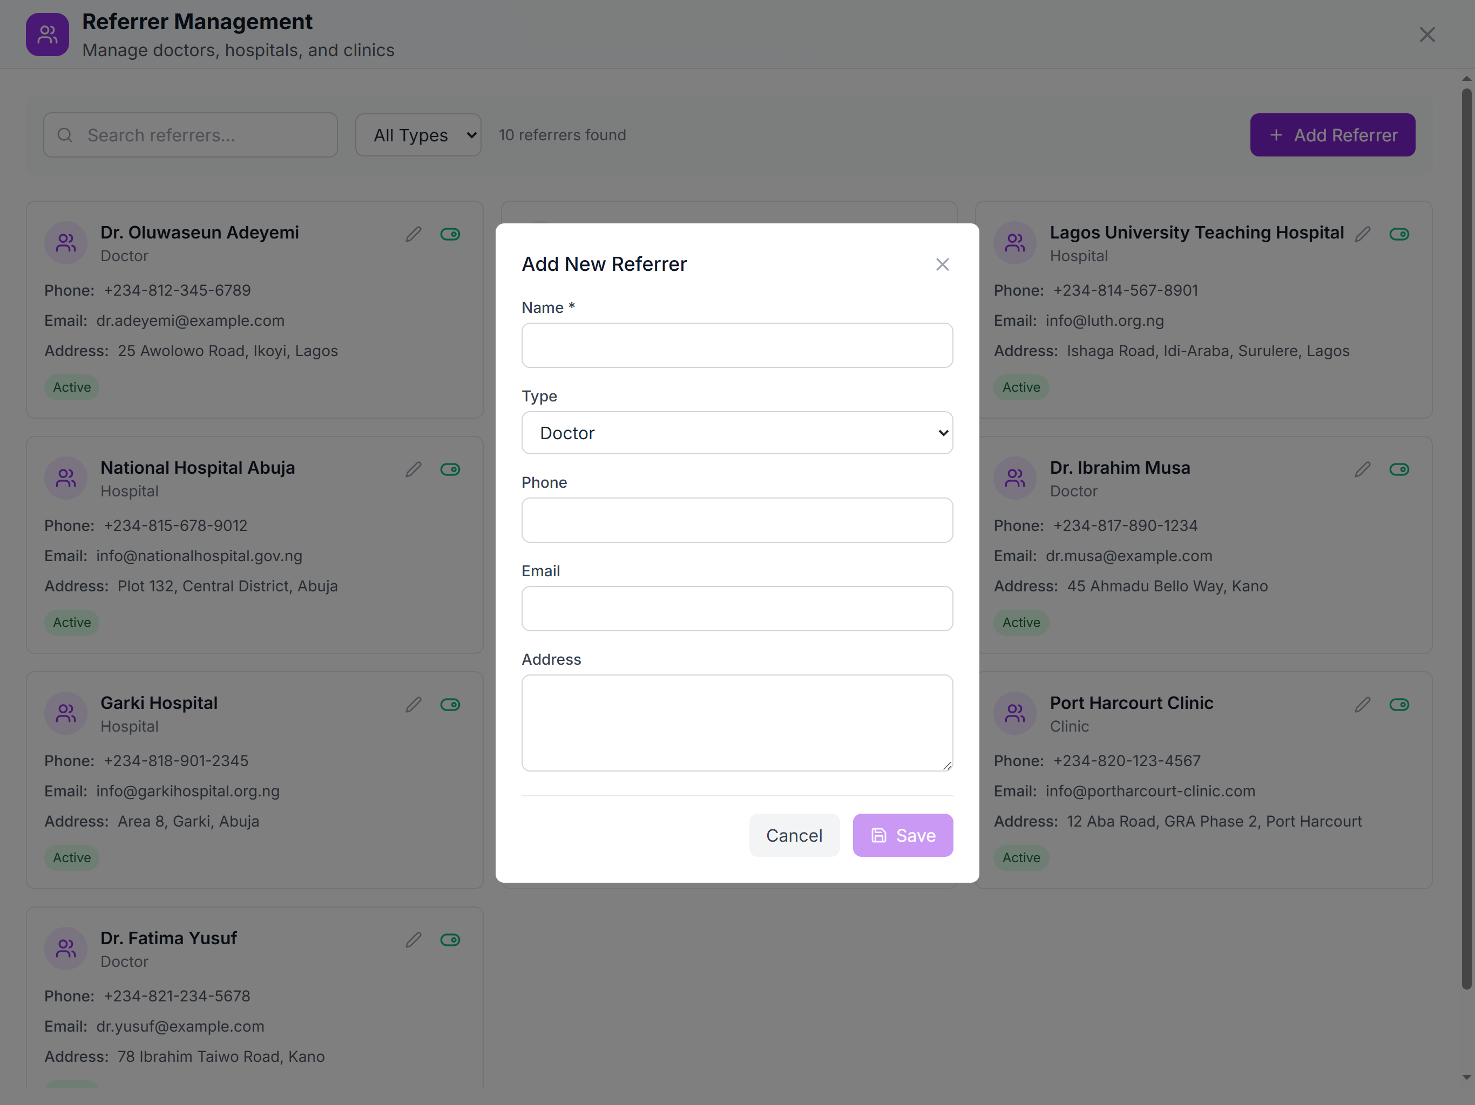This screenshot has height=1105, width=1475.
Task: Click the Search referrers field
Action: 200,135
